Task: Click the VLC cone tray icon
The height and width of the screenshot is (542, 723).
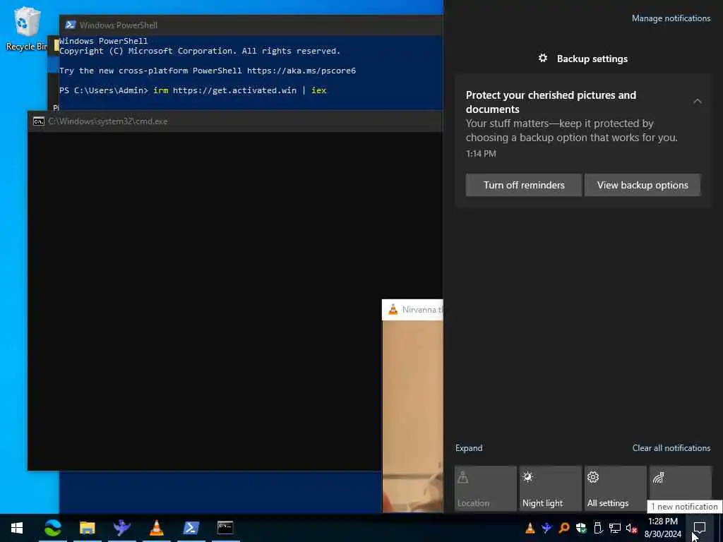Action: [530, 528]
